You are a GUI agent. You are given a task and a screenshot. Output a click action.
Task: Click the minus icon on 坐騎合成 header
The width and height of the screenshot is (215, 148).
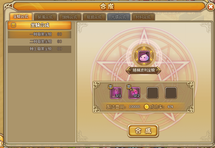coord(13,25)
